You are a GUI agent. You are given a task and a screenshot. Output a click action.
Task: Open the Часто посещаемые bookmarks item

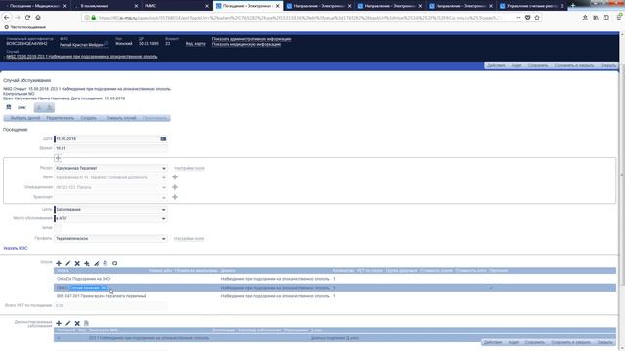tap(24, 27)
